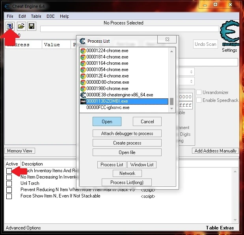The image size is (244, 235).
Task: Toggle the Unrandomizer checkbox
Action: (x=199, y=92)
